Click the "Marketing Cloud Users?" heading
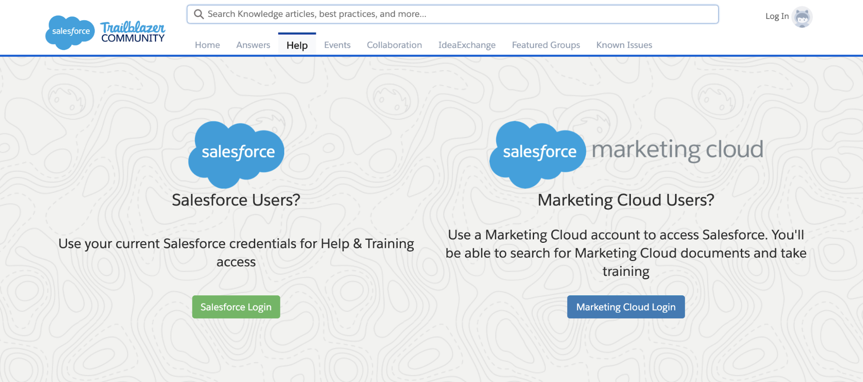The height and width of the screenshot is (382, 863). click(626, 200)
